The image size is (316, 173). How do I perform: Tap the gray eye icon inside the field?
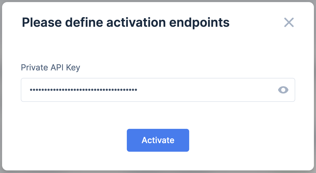(x=283, y=90)
